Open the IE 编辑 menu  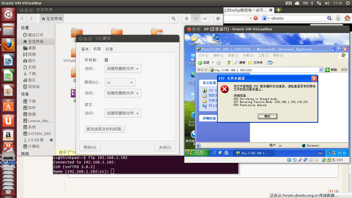tap(218, 55)
